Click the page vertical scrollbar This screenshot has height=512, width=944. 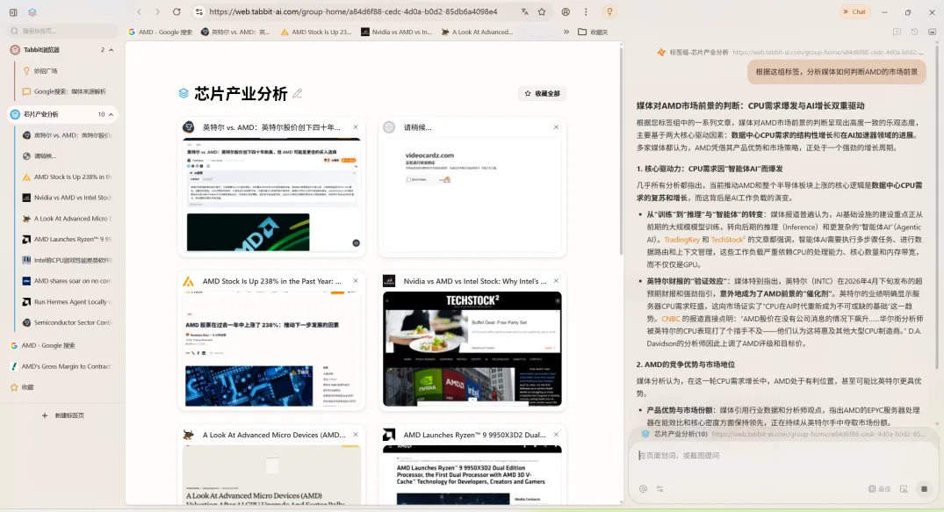[620, 150]
